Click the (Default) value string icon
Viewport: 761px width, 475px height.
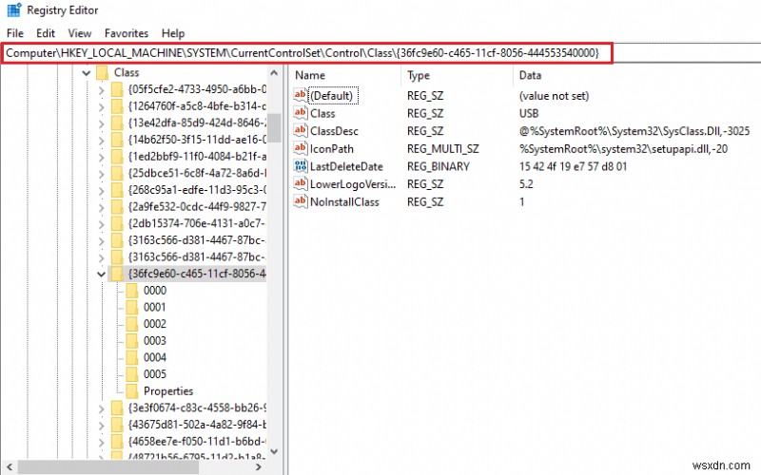(301, 95)
